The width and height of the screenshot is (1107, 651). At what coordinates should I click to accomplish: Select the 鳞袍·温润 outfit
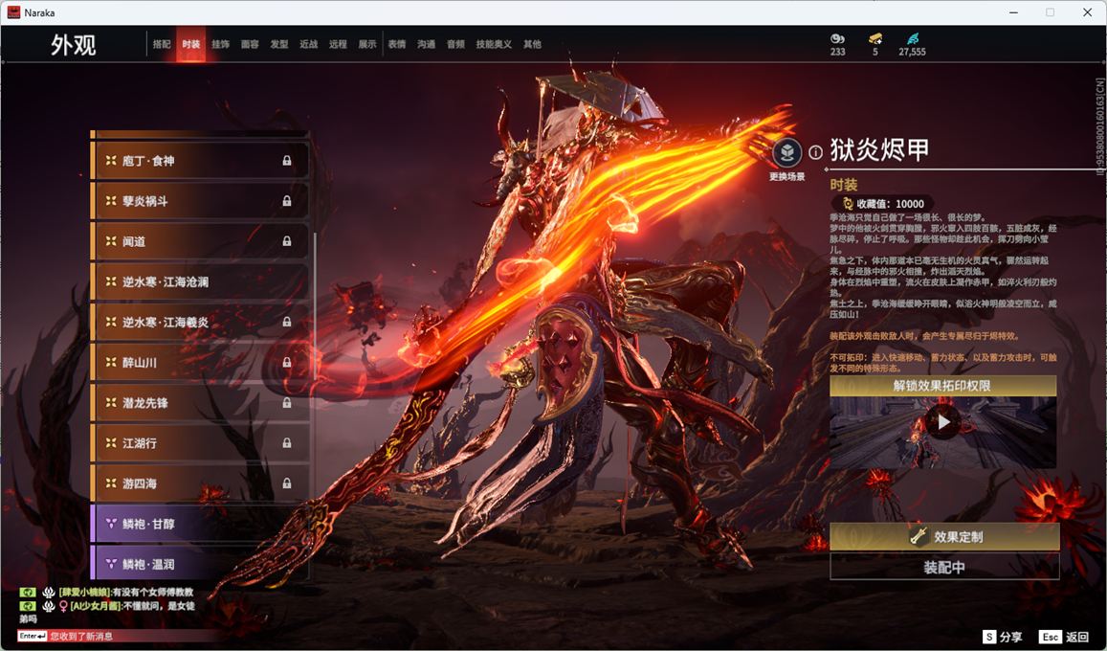(x=201, y=563)
